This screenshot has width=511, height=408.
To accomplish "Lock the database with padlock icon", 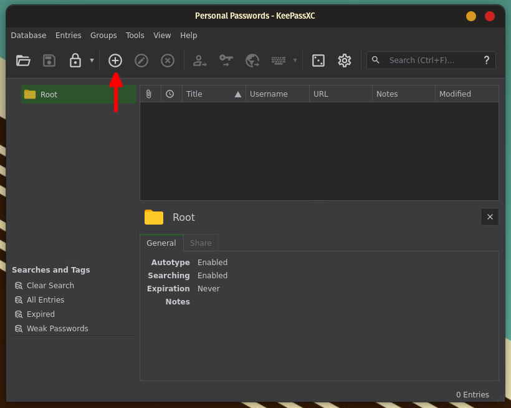I will [x=75, y=61].
